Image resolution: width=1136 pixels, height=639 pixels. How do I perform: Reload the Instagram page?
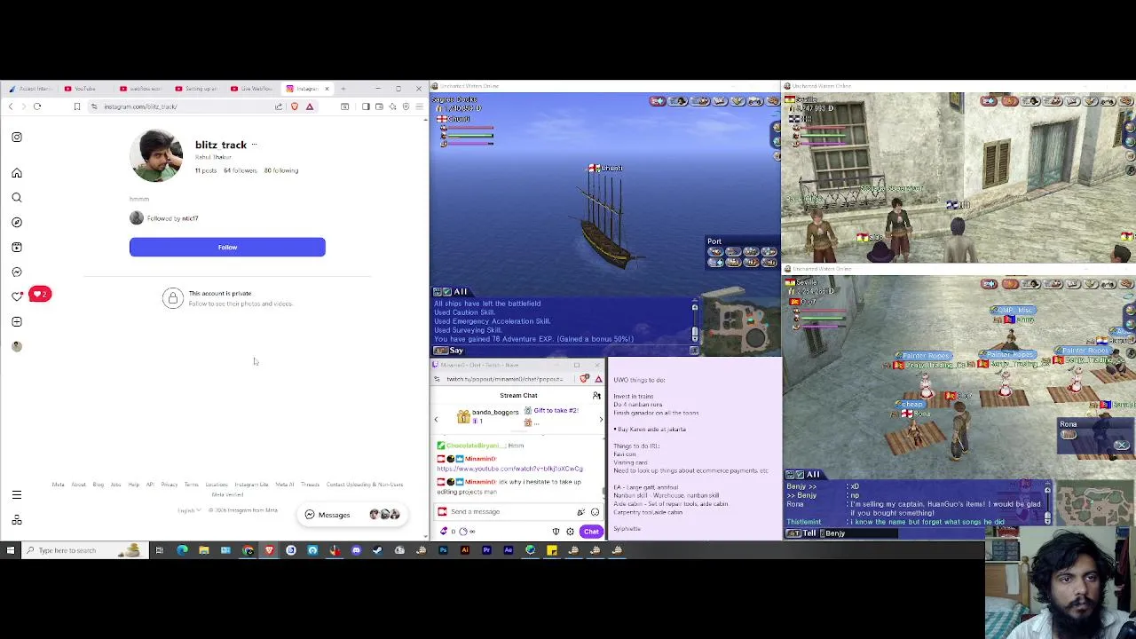37,106
